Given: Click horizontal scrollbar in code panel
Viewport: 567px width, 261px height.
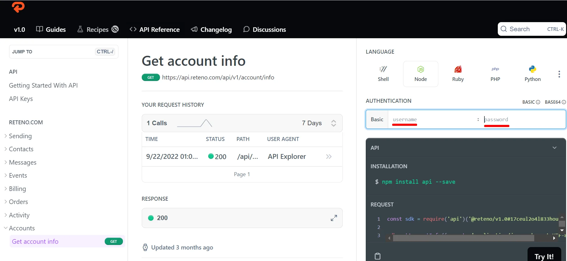Looking at the screenshot, I should [463, 238].
